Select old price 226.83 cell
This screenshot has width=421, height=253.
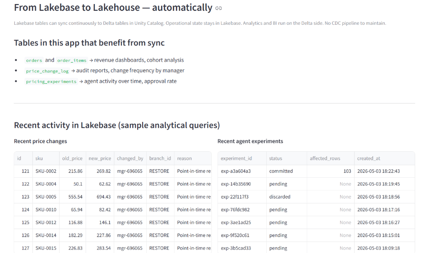pos(72,248)
